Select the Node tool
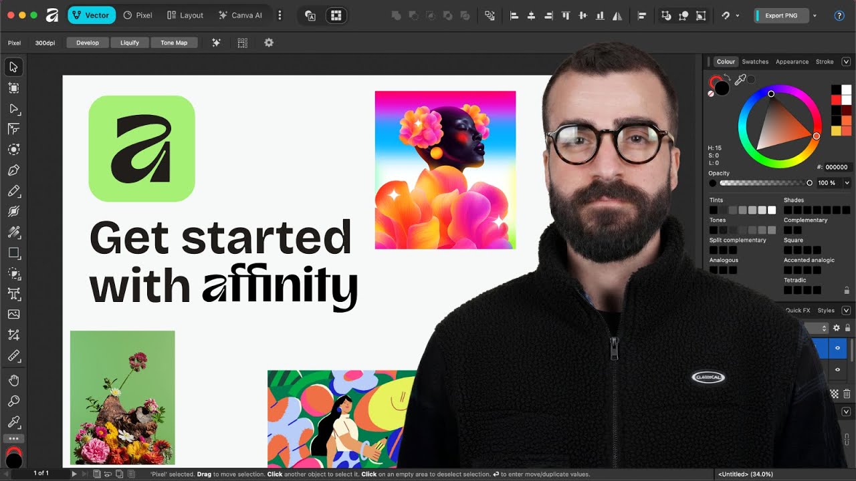Screen dimensions: 856x481 click(13, 108)
